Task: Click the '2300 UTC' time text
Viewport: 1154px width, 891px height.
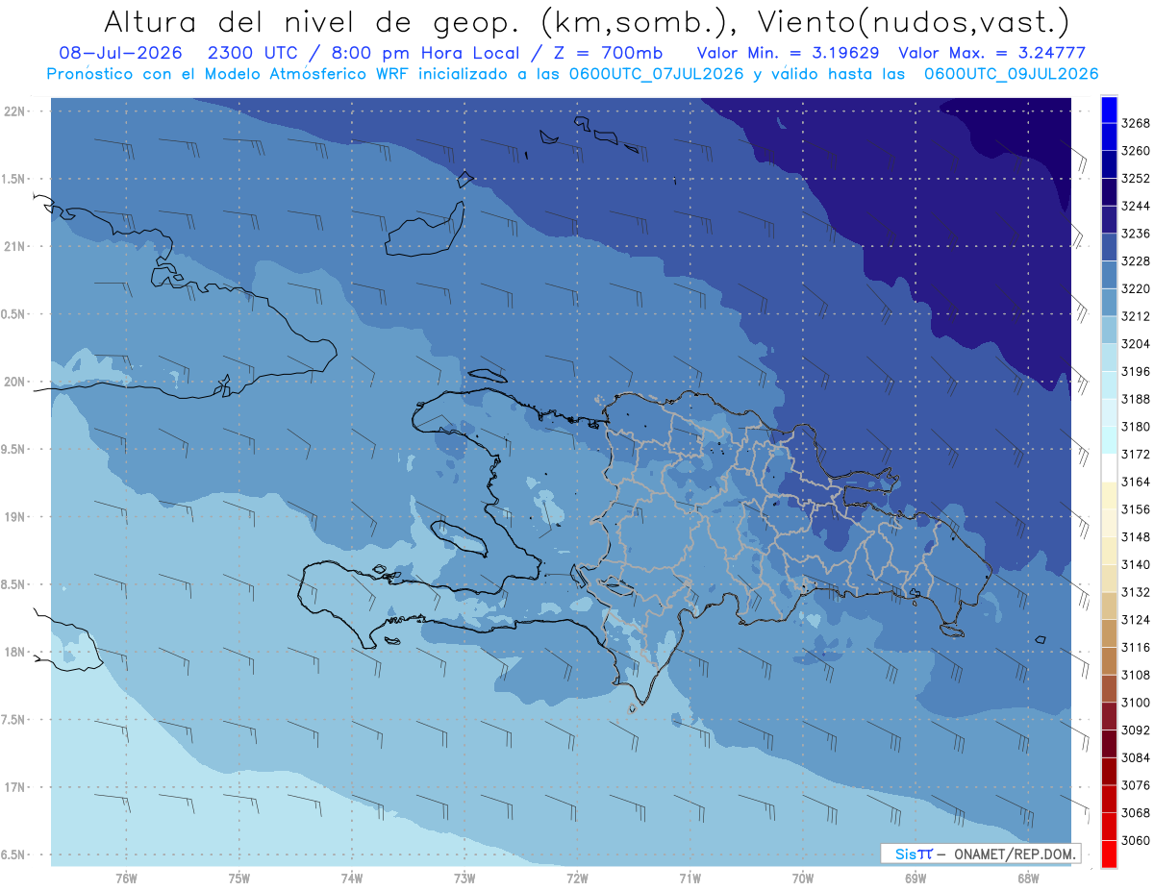Action: [255, 53]
